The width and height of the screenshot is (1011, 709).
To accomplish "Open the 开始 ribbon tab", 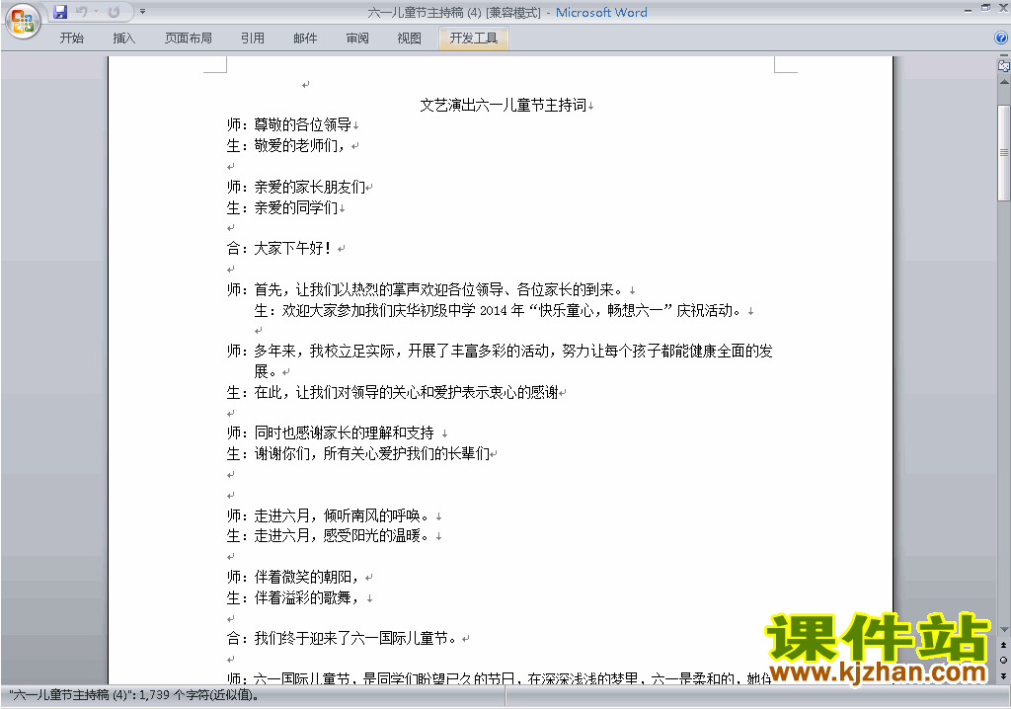I will coord(72,39).
